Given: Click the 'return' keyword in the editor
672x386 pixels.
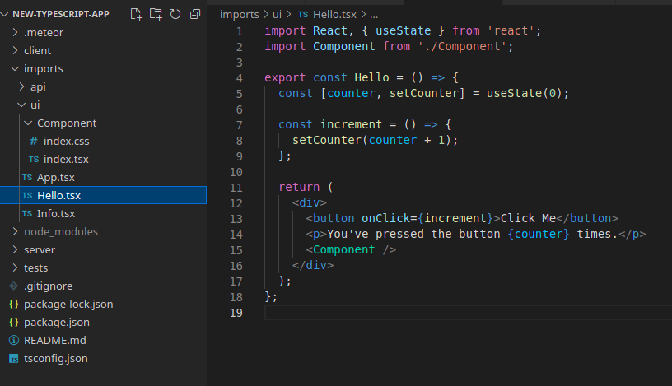Looking at the screenshot, I should click(299, 187).
